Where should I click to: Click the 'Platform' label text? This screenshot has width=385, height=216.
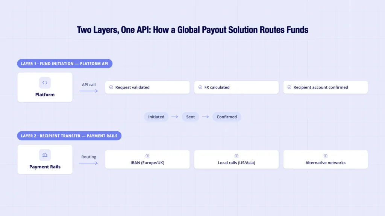[x=45, y=94]
